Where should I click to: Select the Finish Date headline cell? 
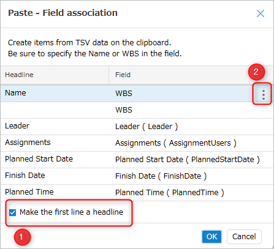(55, 176)
